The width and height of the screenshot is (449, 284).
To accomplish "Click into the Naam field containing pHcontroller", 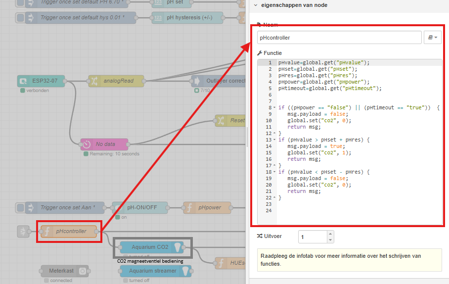I will point(339,38).
